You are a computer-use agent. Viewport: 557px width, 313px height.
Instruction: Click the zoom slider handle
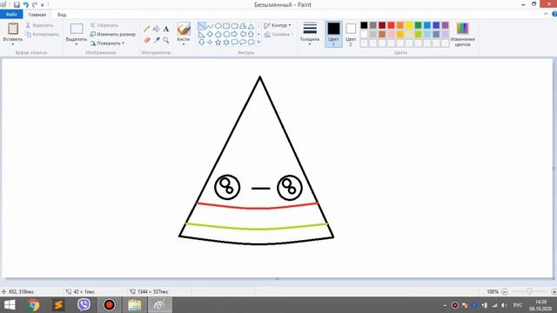point(529,291)
